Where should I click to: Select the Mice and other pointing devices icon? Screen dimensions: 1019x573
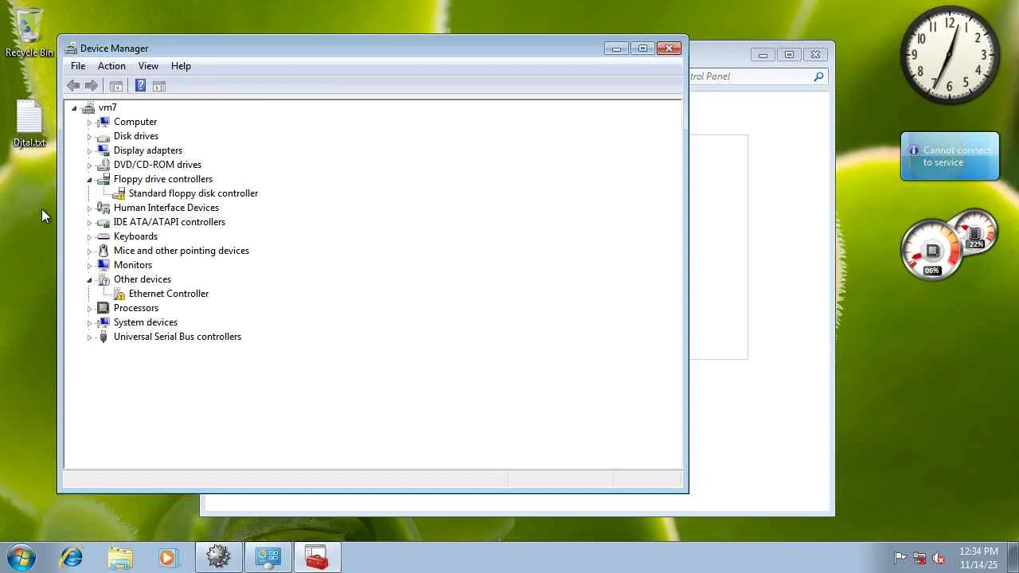click(103, 251)
